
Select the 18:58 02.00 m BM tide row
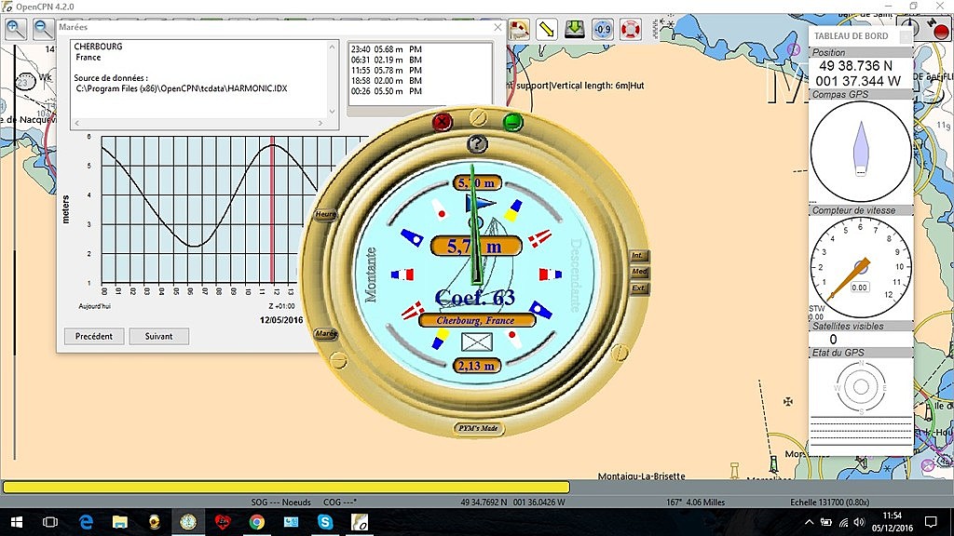pos(387,80)
